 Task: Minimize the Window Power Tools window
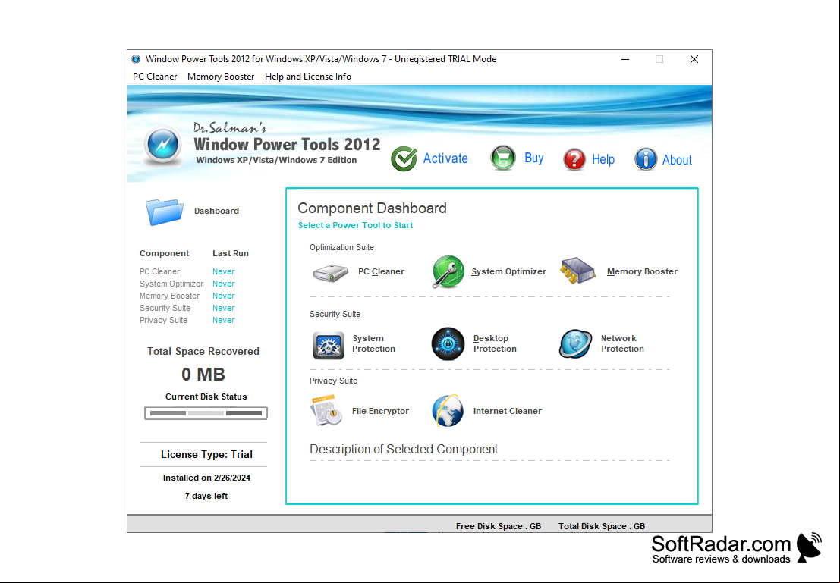(625, 59)
